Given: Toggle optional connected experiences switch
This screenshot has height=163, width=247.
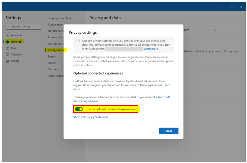Looking at the screenshot, I should click(x=79, y=109).
